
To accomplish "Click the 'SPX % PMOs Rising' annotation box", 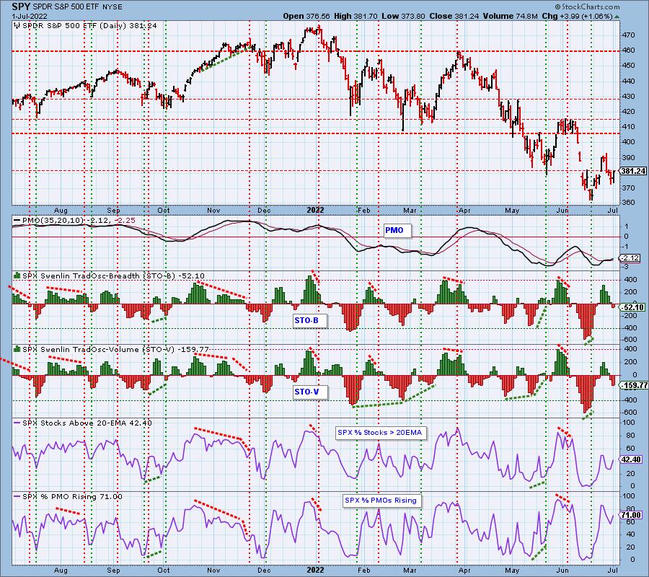I will pos(381,501).
